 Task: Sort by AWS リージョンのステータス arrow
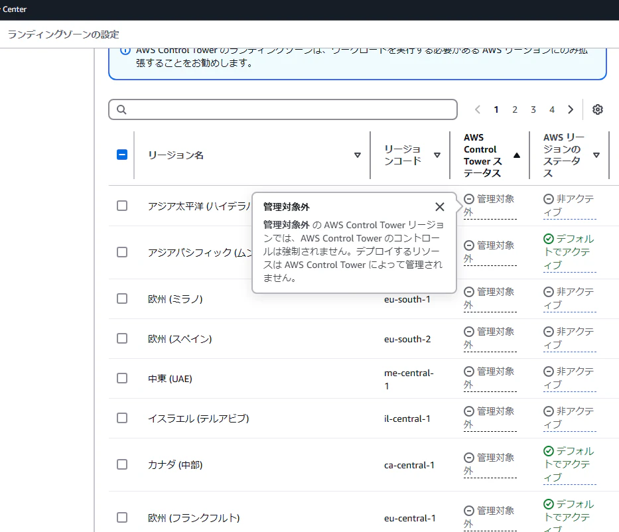point(596,155)
